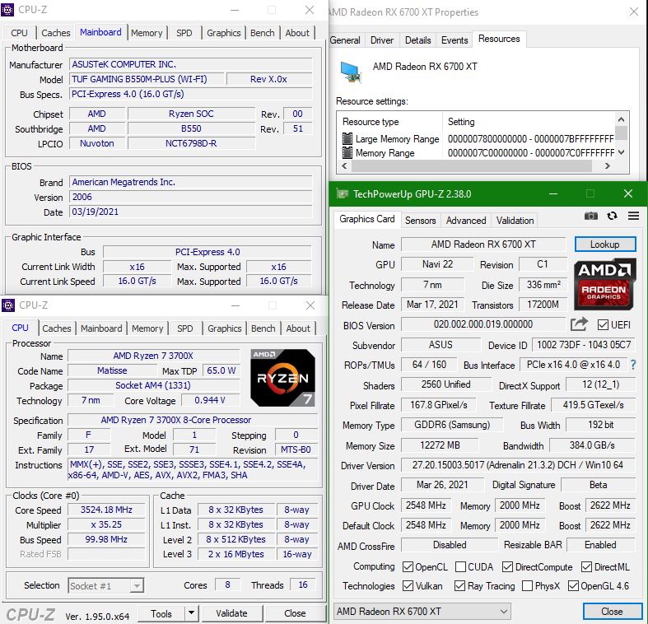Minimize the GPU-Z window
The height and width of the screenshot is (624, 648).
coord(553,193)
